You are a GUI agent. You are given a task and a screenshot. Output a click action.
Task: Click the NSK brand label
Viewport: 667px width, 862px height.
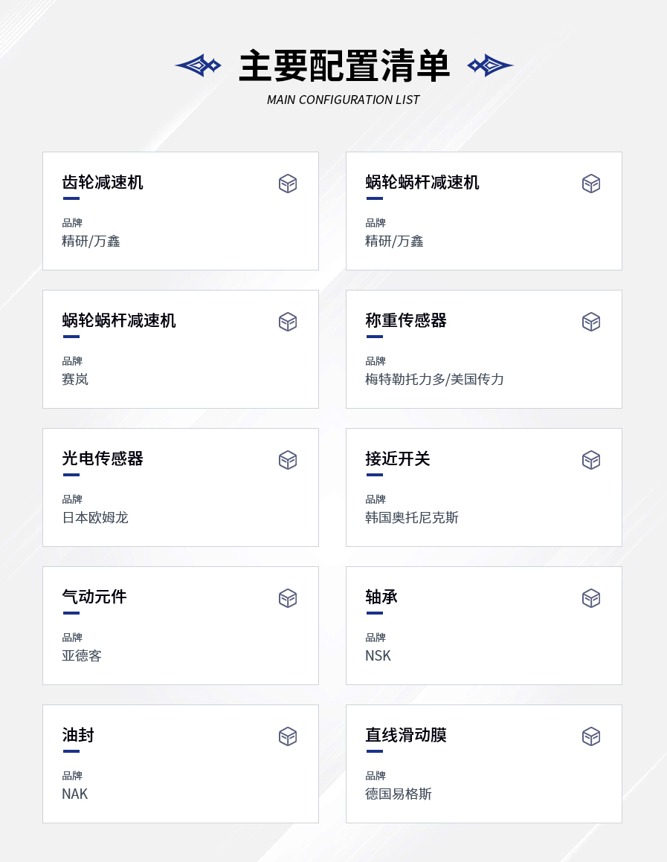point(378,655)
